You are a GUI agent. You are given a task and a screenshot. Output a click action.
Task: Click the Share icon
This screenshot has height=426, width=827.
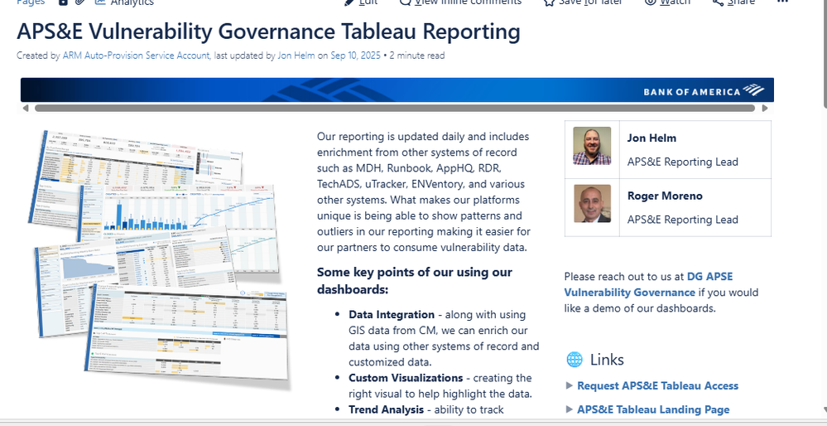coord(718,2)
